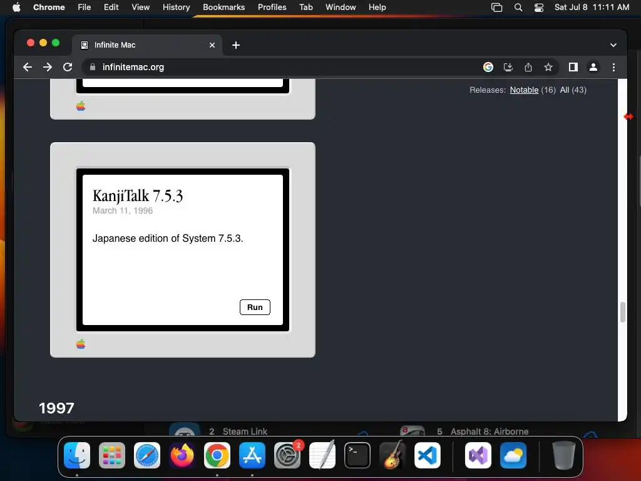The width and height of the screenshot is (641, 481).
Task: Share this page
Action: tap(528, 67)
